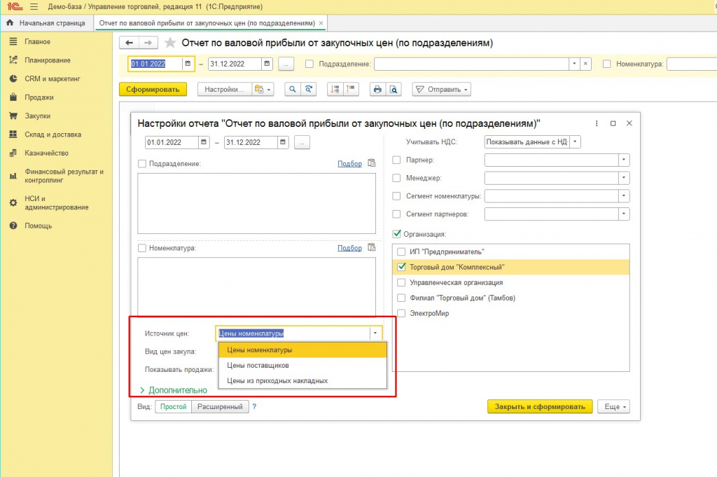Image resolution: width=717 pixels, height=477 pixels.
Task: Open the Менеджер dropdown arrow
Action: pos(624,178)
